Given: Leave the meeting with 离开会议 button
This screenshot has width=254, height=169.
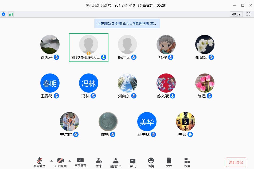Looking at the screenshot, I should (236, 162).
